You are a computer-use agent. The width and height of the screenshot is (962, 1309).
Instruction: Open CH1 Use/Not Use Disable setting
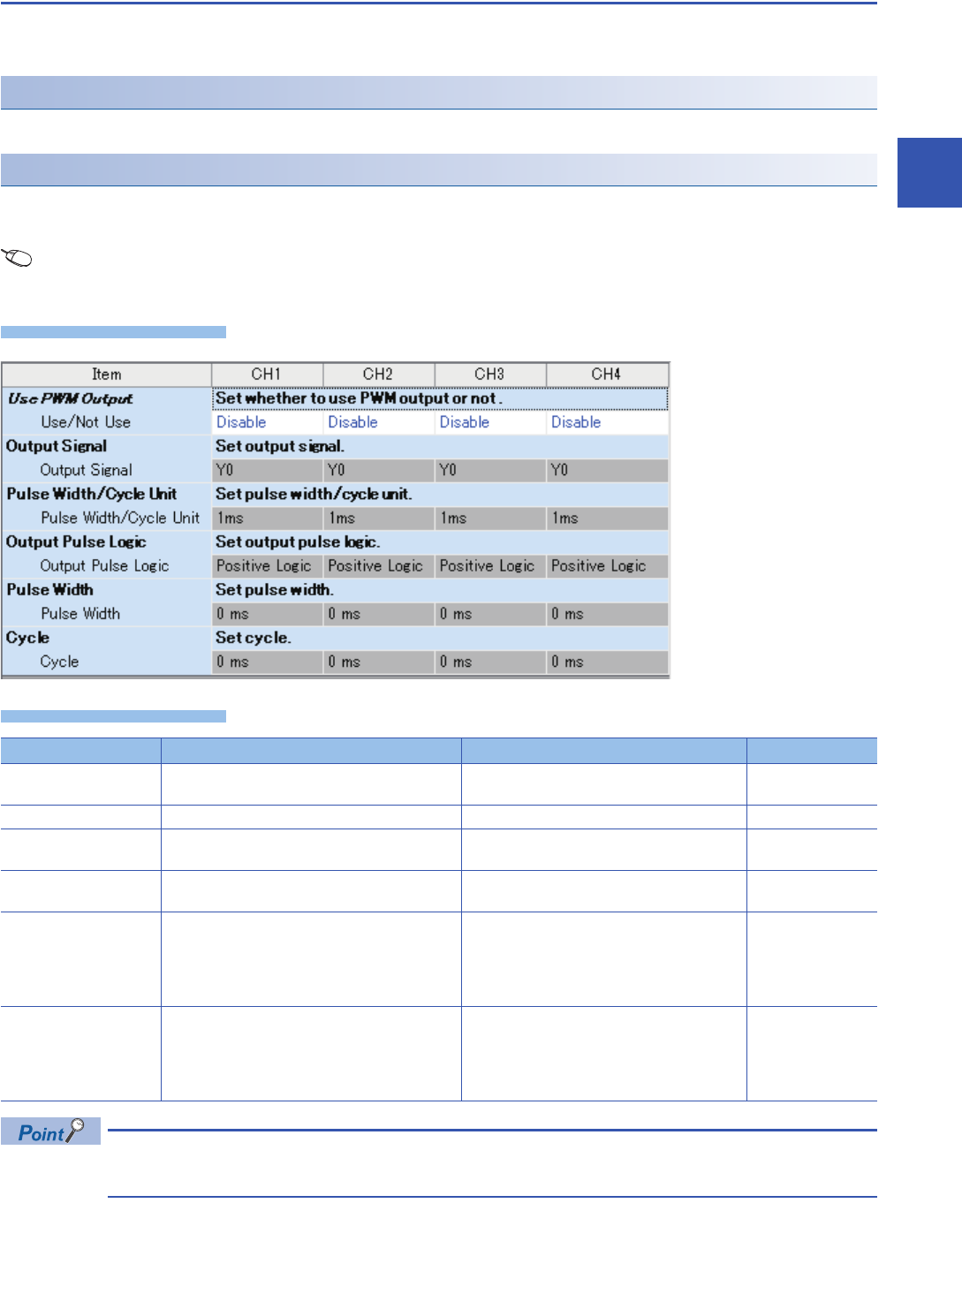pos(267,422)
